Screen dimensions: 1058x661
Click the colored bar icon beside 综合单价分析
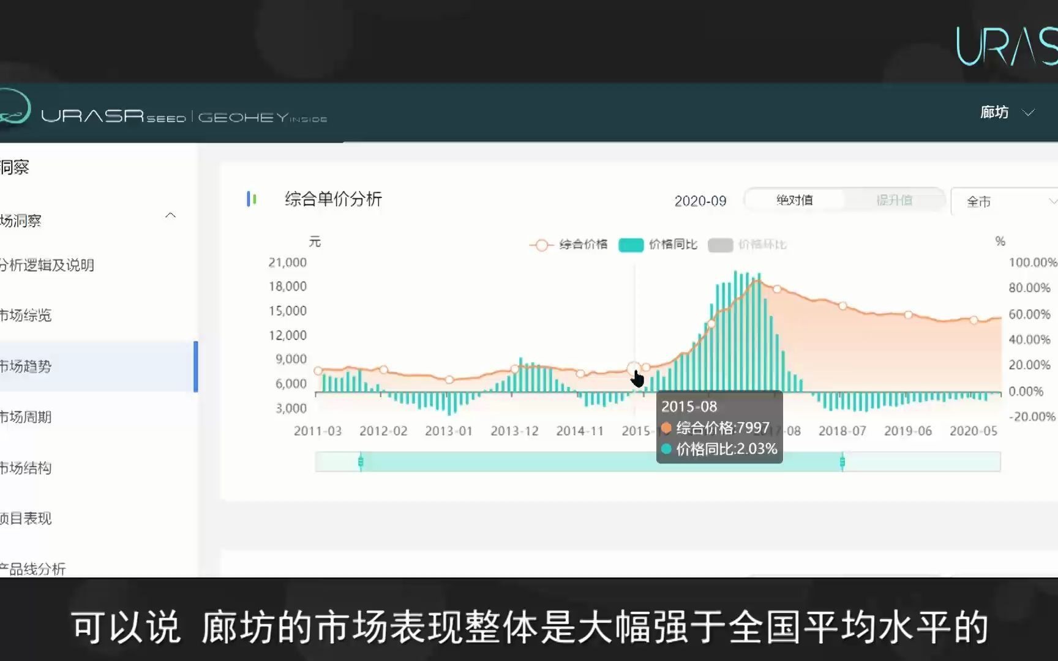[251, 199]
